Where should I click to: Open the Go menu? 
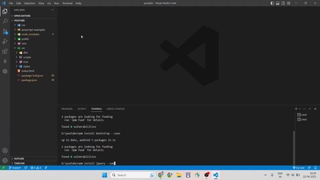click(x=49, y=3)
